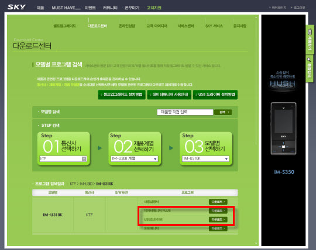Click bottom row 다운로드 button
316x250 pixels.
pyautogui.click(x=218, y=228)
